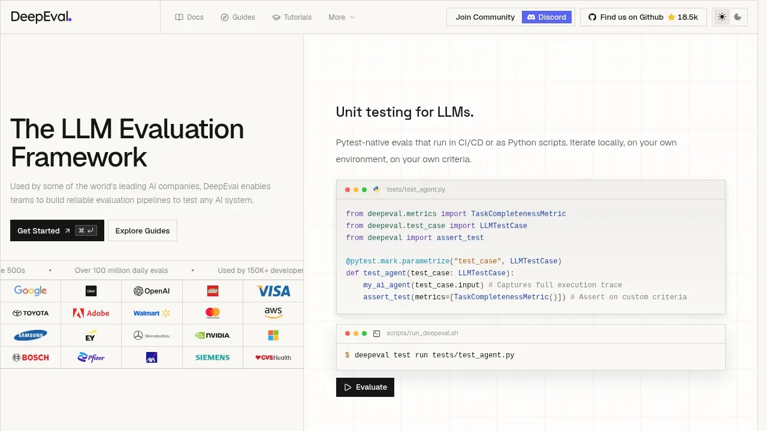Click the Siemens logo
This screenshot has width=767, height=431.
click(213, 357)
